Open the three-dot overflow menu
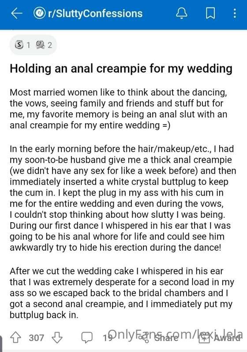 [235, 14]
